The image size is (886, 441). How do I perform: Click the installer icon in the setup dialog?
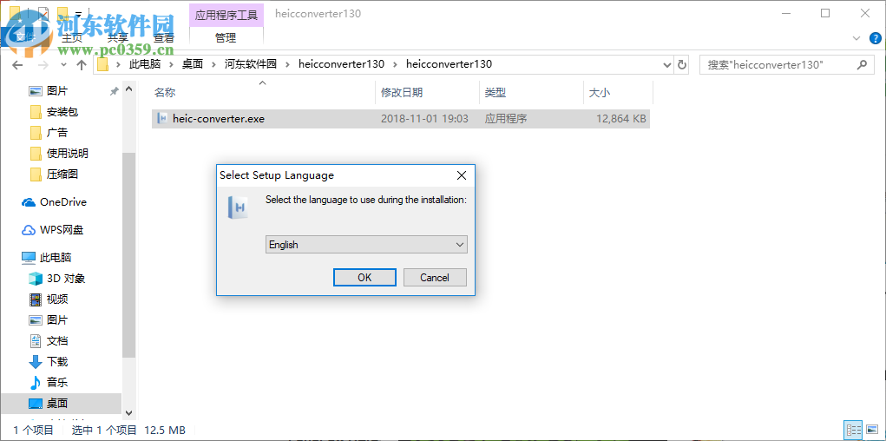point(239,207)
